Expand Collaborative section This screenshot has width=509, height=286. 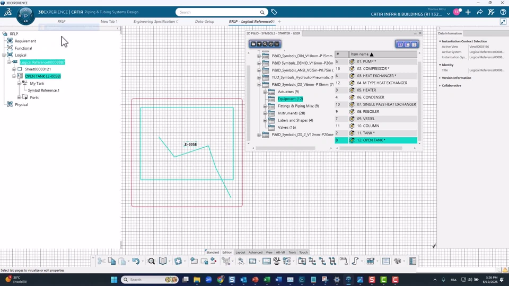click(440, 86)
